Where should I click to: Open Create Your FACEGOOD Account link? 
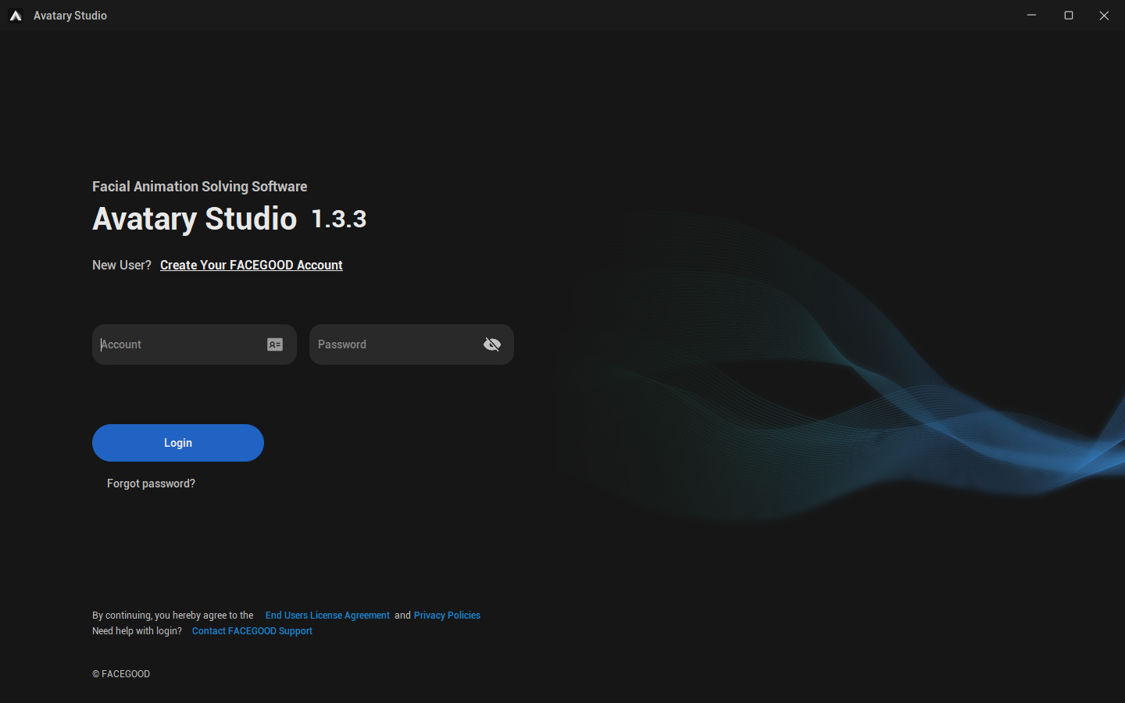pos(252,266)
